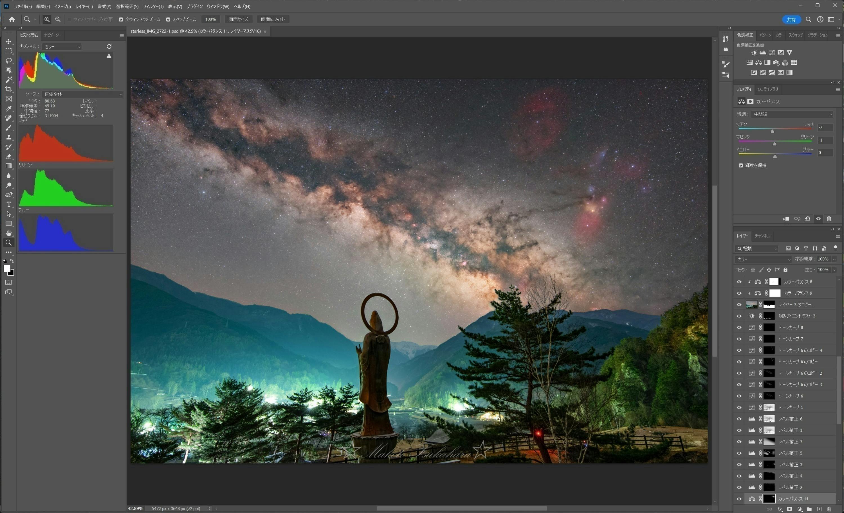The height and width of the screenshot is (513, 844).
Task: Hide the トーンカーブ 8 layer
Action: [739, 327]
